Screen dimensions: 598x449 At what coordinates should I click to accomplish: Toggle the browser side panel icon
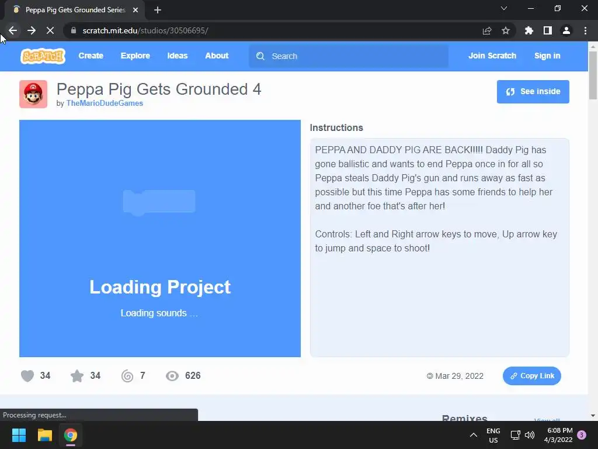click(x=548, y=30)
